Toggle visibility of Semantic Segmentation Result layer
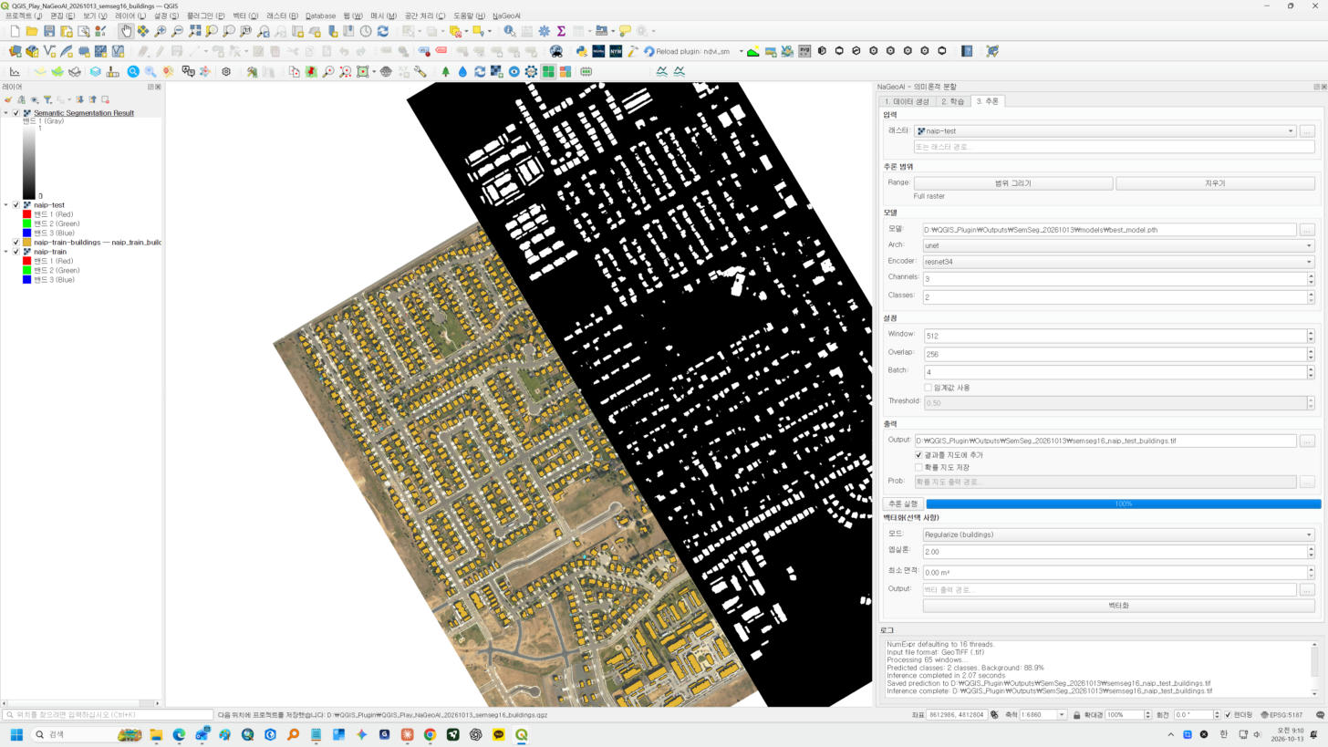The height and width of the screenshot is (747, 1328). coord(16,113)
